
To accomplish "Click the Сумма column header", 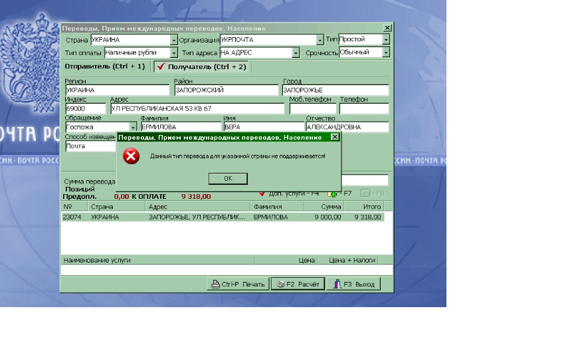I will [324, 207].
